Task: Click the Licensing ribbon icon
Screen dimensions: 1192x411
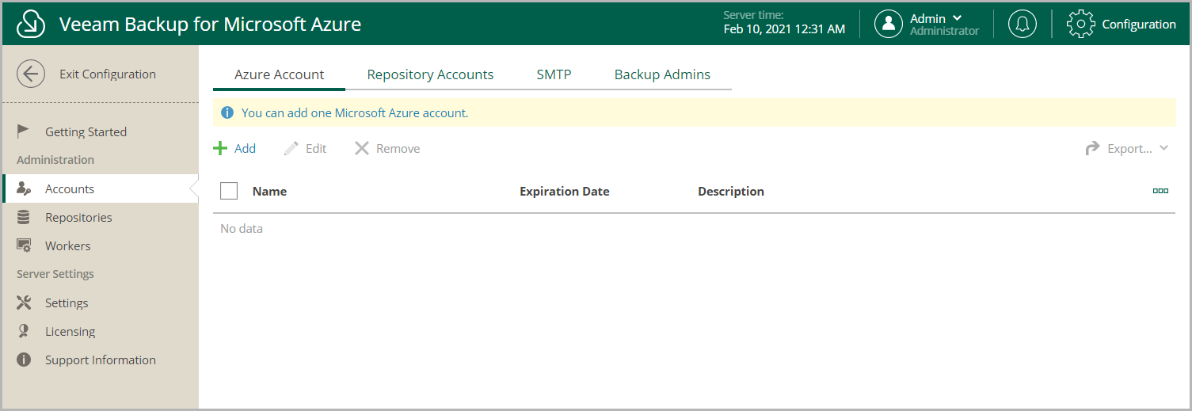Action: tap(24, 331)
